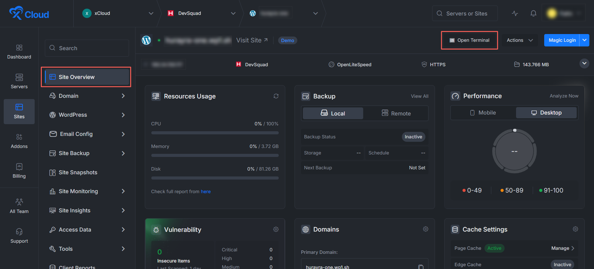Go to Dashboard in the left rail
Image resolution: width=594 pixels, height=269 pixels.
[19, 52]
